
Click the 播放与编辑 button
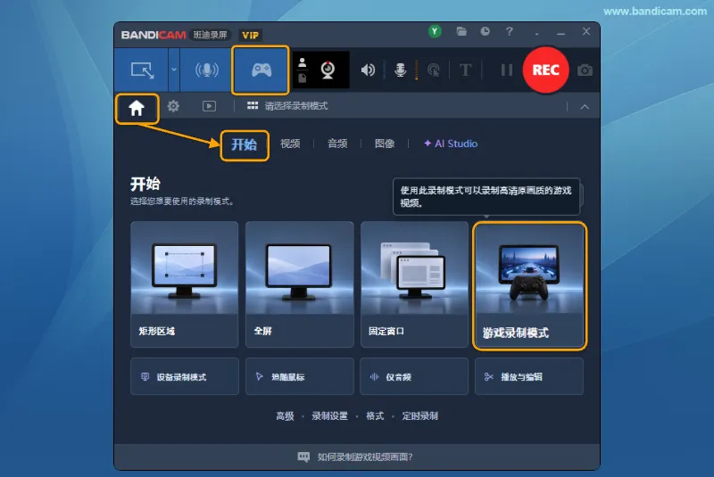tap(529, 376)
